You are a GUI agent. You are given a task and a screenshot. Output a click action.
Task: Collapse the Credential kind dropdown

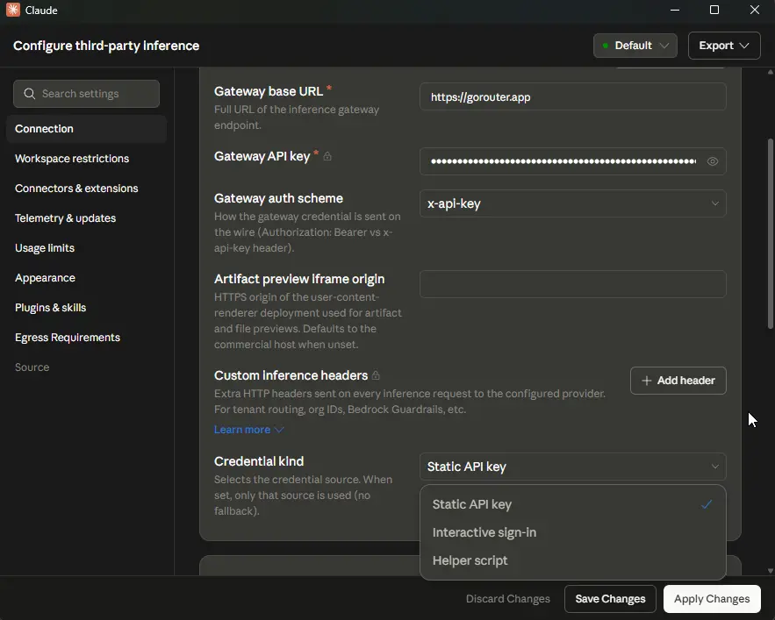coord(572,467)
